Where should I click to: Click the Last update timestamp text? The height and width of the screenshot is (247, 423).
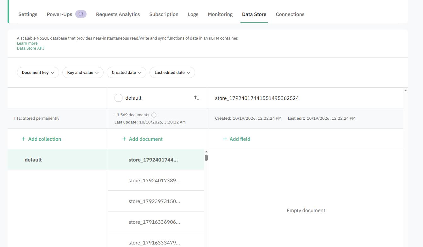(150, 122)
